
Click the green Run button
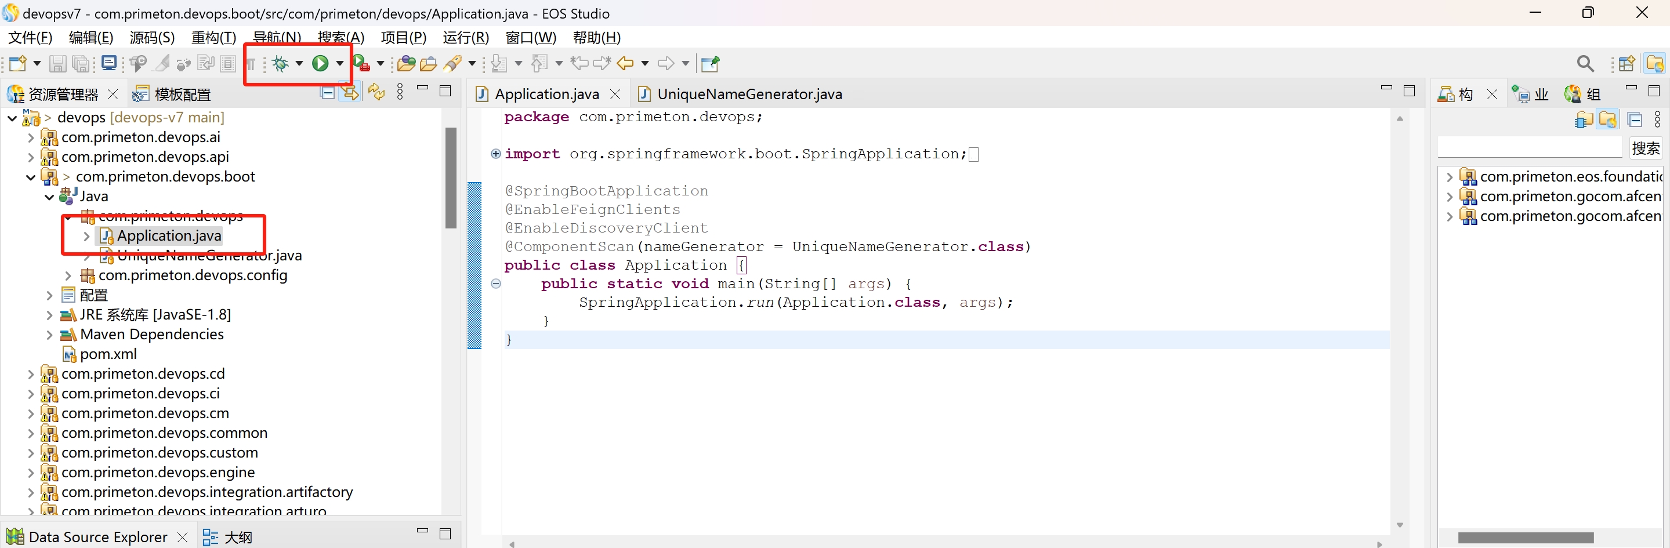320,63
